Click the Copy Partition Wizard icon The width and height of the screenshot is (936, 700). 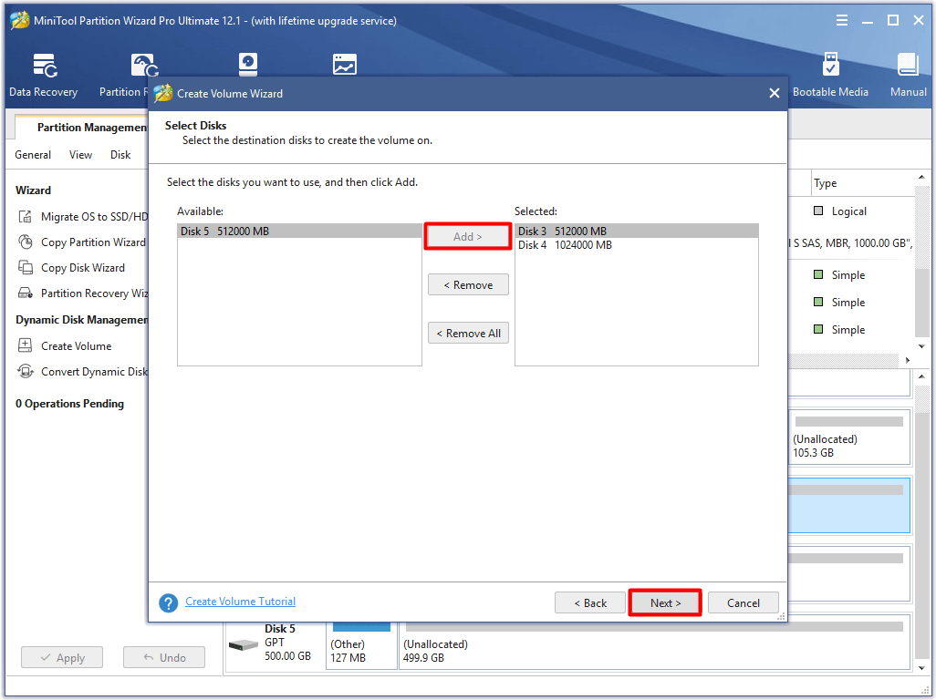point(25,242)
